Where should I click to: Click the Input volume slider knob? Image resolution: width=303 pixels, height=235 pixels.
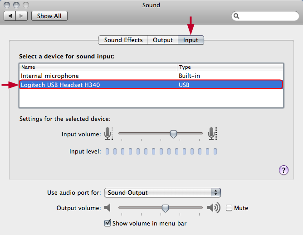[x=173, y=134]
